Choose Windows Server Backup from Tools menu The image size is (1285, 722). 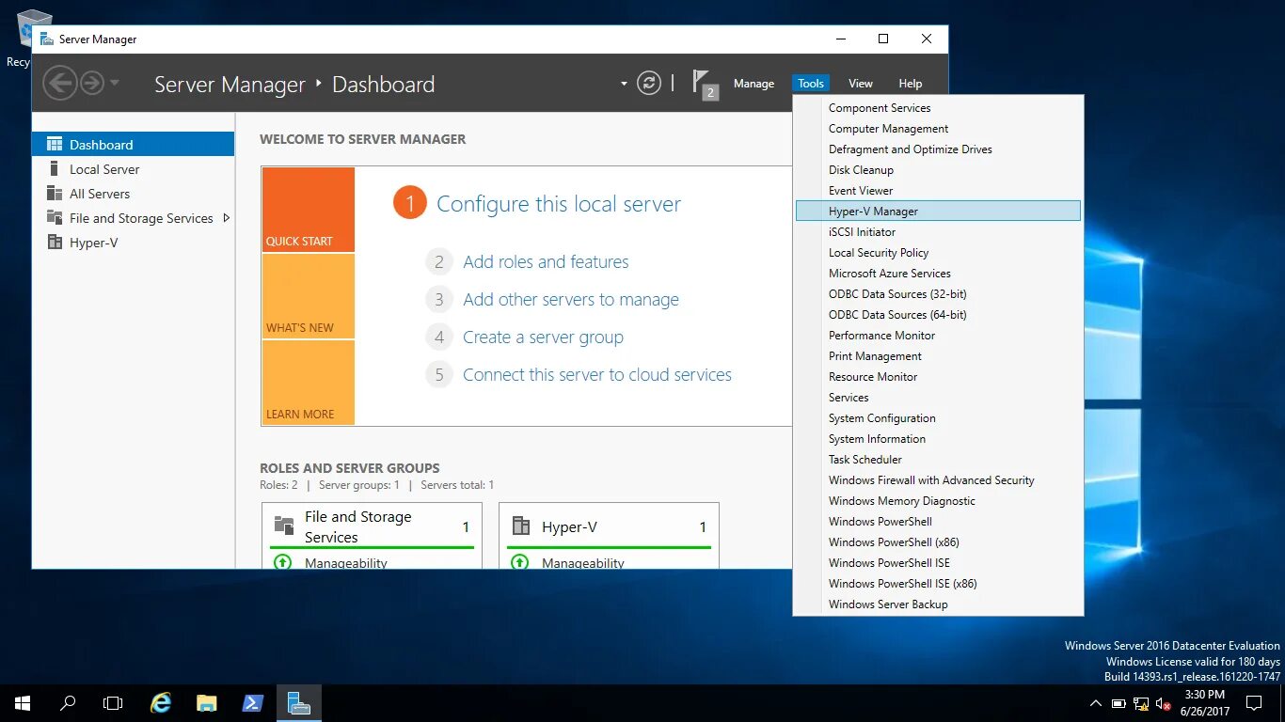[938, 604]
